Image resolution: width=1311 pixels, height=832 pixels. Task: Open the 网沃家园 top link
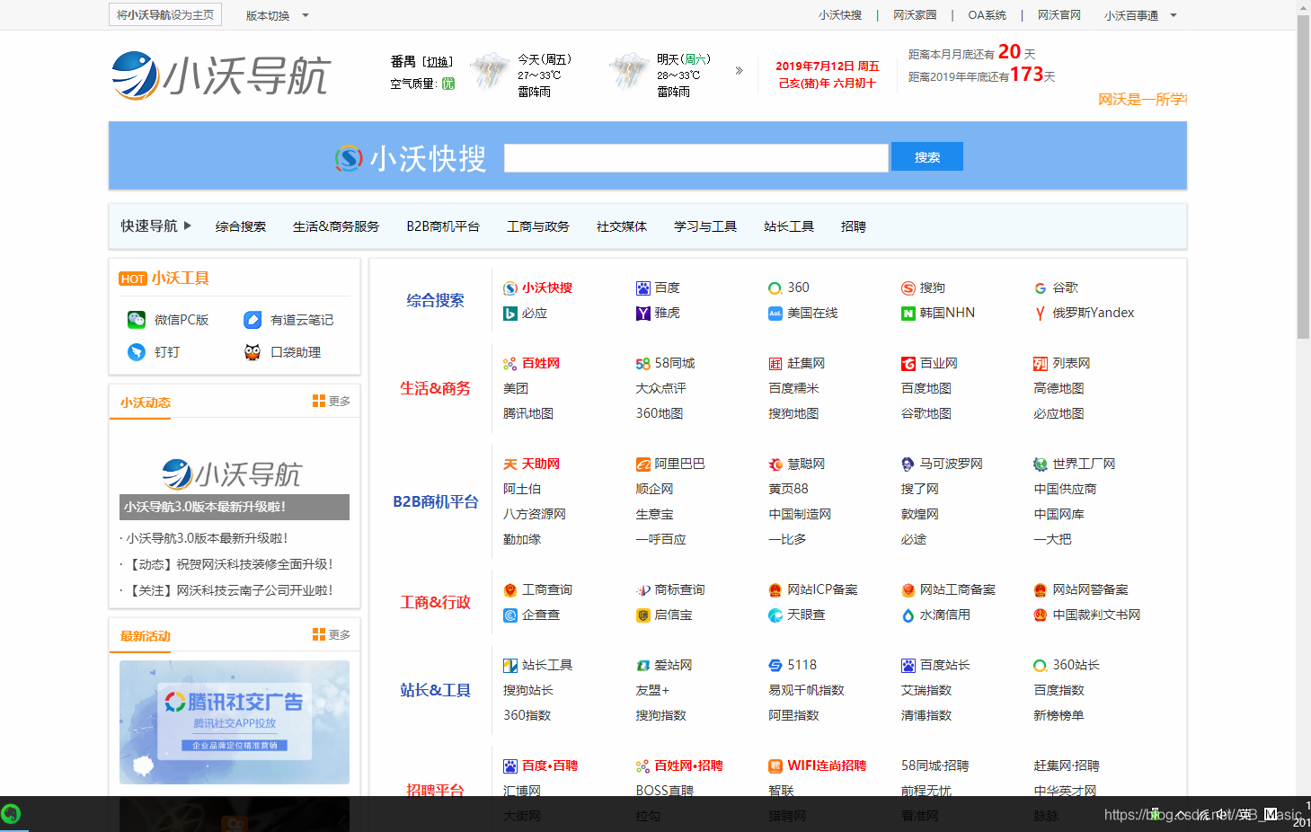pyautogui.click(x=915, y=15)
